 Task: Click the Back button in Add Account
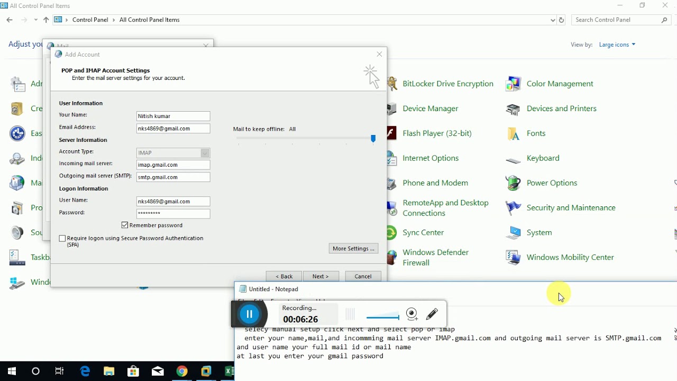coord(284,276)
